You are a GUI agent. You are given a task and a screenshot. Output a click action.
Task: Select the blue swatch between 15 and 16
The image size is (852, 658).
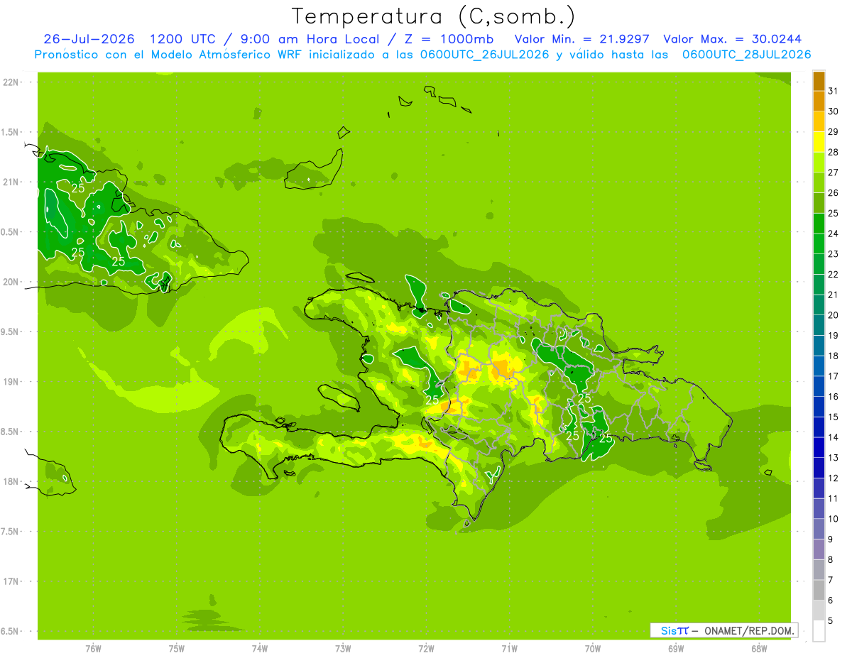819,407
